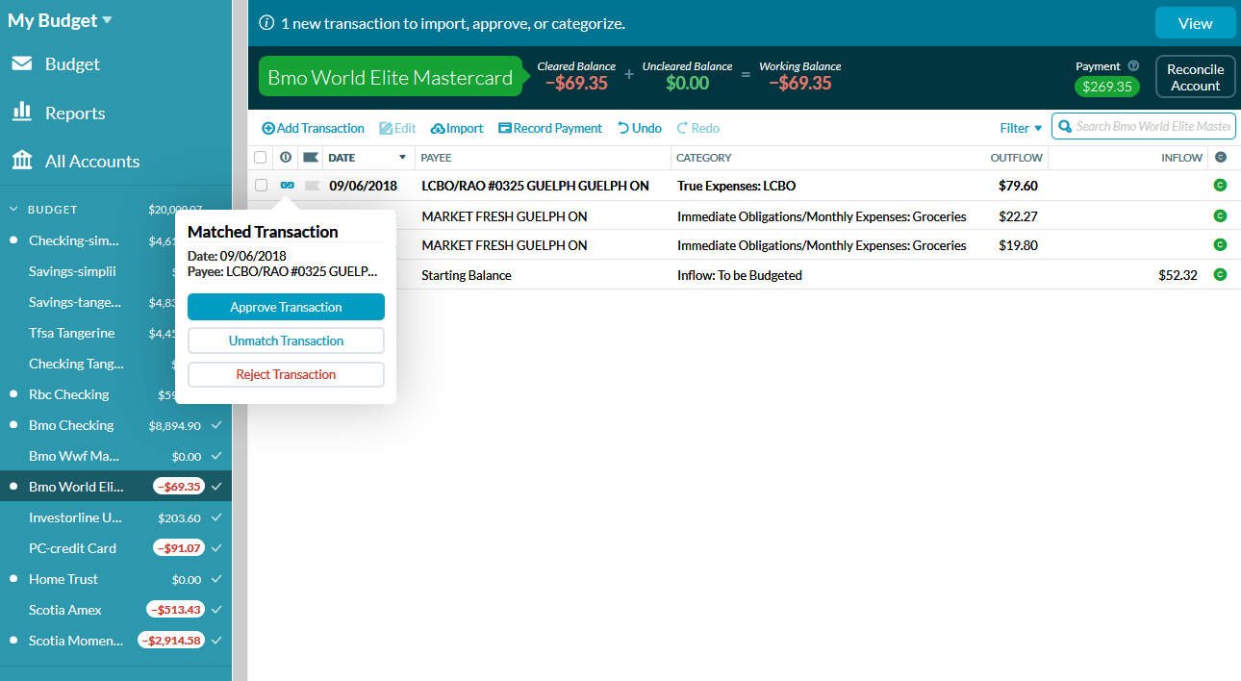Click the search Bmo World Elite field

[1144, 126]
